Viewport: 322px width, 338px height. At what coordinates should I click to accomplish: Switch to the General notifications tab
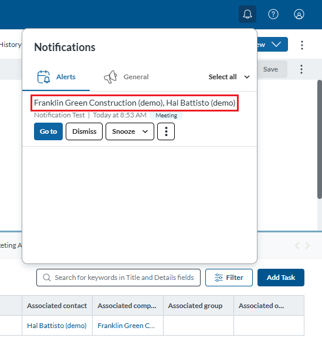(126, 77)
